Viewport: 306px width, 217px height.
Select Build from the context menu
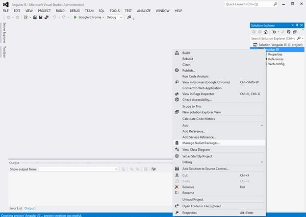[x=219, y=53]
